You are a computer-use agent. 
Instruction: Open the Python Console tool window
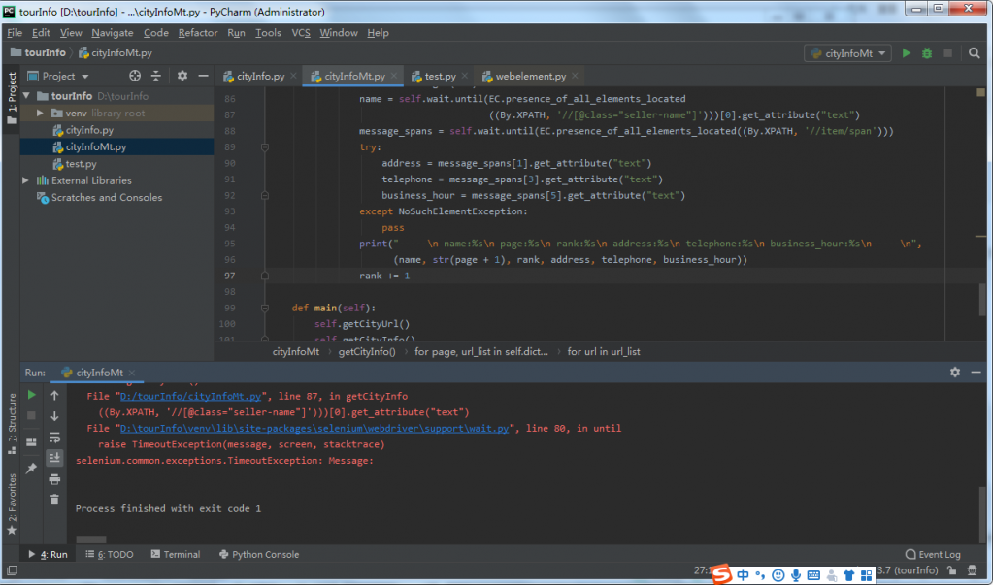pyautogui.click(x=259, y=555)
